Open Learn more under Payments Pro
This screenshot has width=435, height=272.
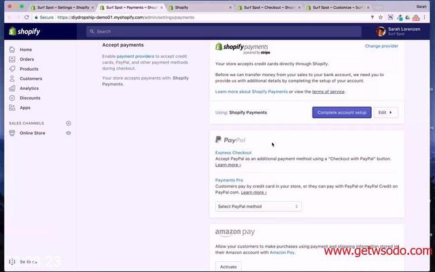[x=254, y=192]
